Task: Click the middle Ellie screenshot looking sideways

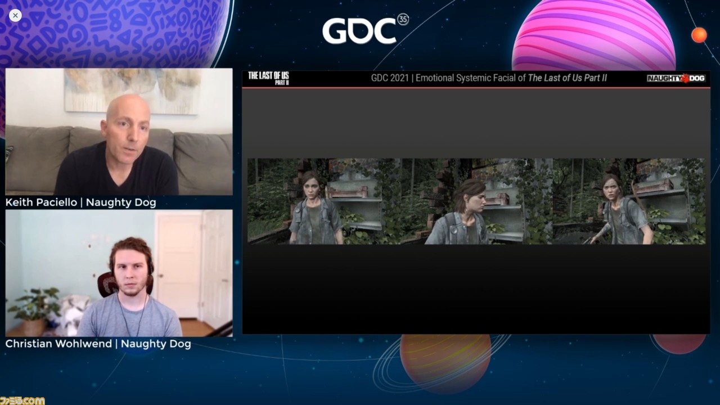Action: 477,201
